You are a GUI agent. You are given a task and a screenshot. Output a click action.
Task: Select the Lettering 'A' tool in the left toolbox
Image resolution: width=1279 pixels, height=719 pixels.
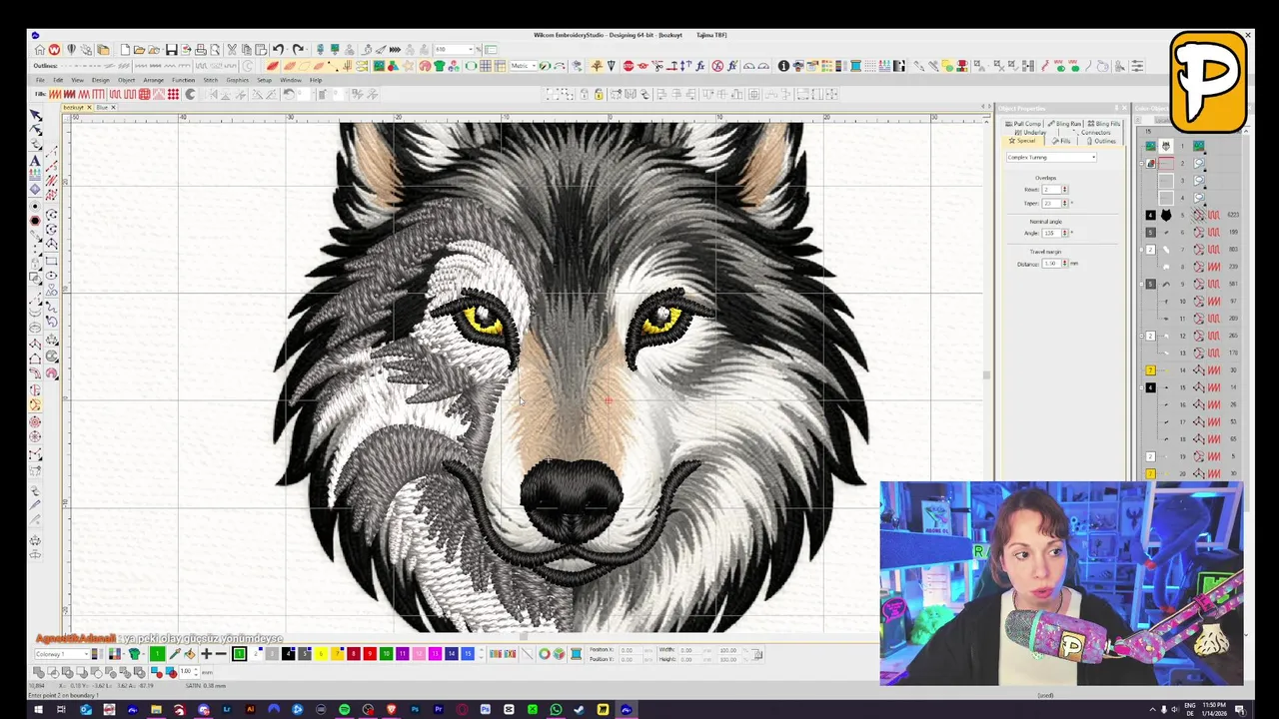(36, 160)
